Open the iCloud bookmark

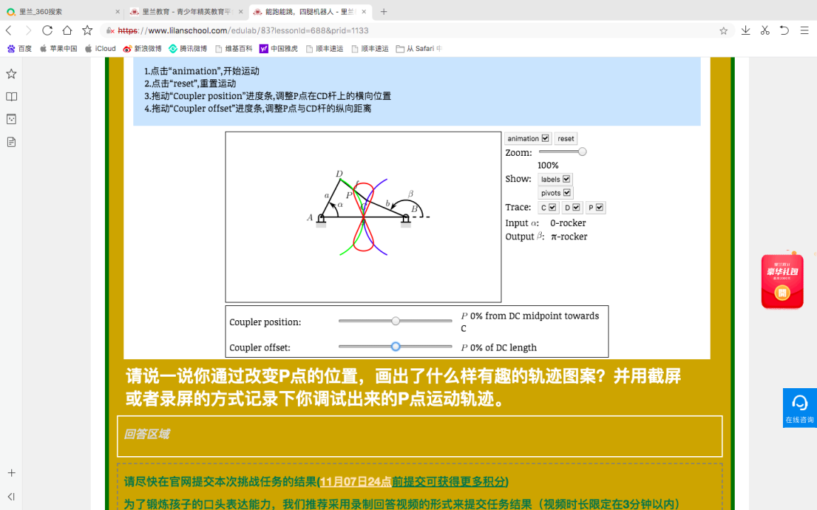[x=100, y=48]
